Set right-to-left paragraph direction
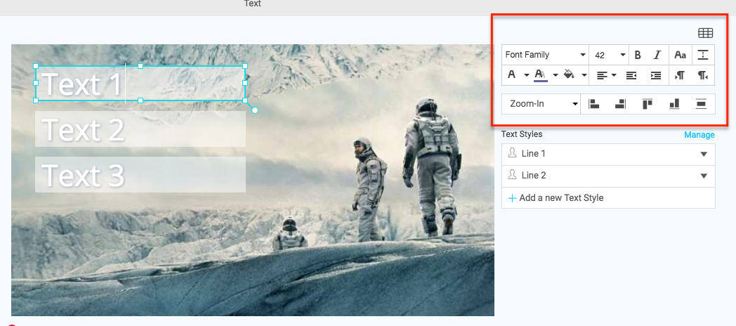736x326 pixels. click(703, 75)
